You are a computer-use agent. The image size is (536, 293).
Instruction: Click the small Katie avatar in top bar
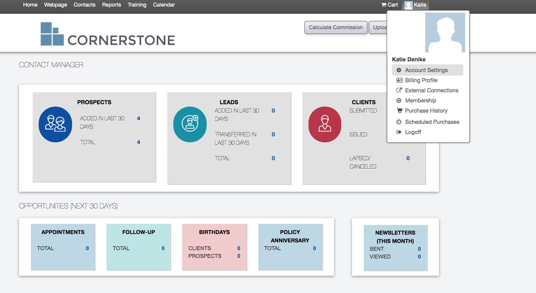pyautogui.click(x=409, y=5)
